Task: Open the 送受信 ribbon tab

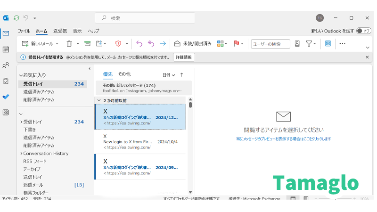Action: pos(60,31)
